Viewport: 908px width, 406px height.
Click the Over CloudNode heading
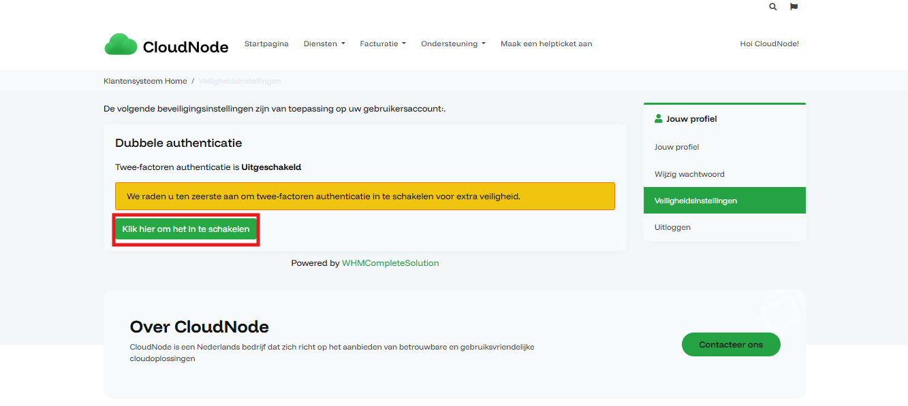click(200, 326)
